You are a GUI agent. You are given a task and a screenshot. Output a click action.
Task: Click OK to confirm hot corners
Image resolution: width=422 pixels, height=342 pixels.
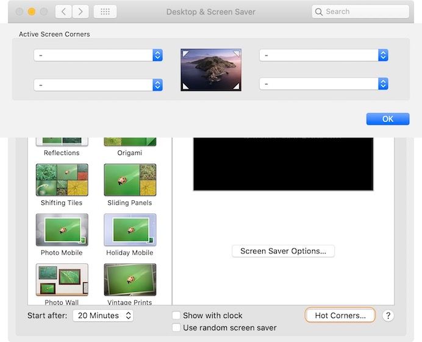387,119
